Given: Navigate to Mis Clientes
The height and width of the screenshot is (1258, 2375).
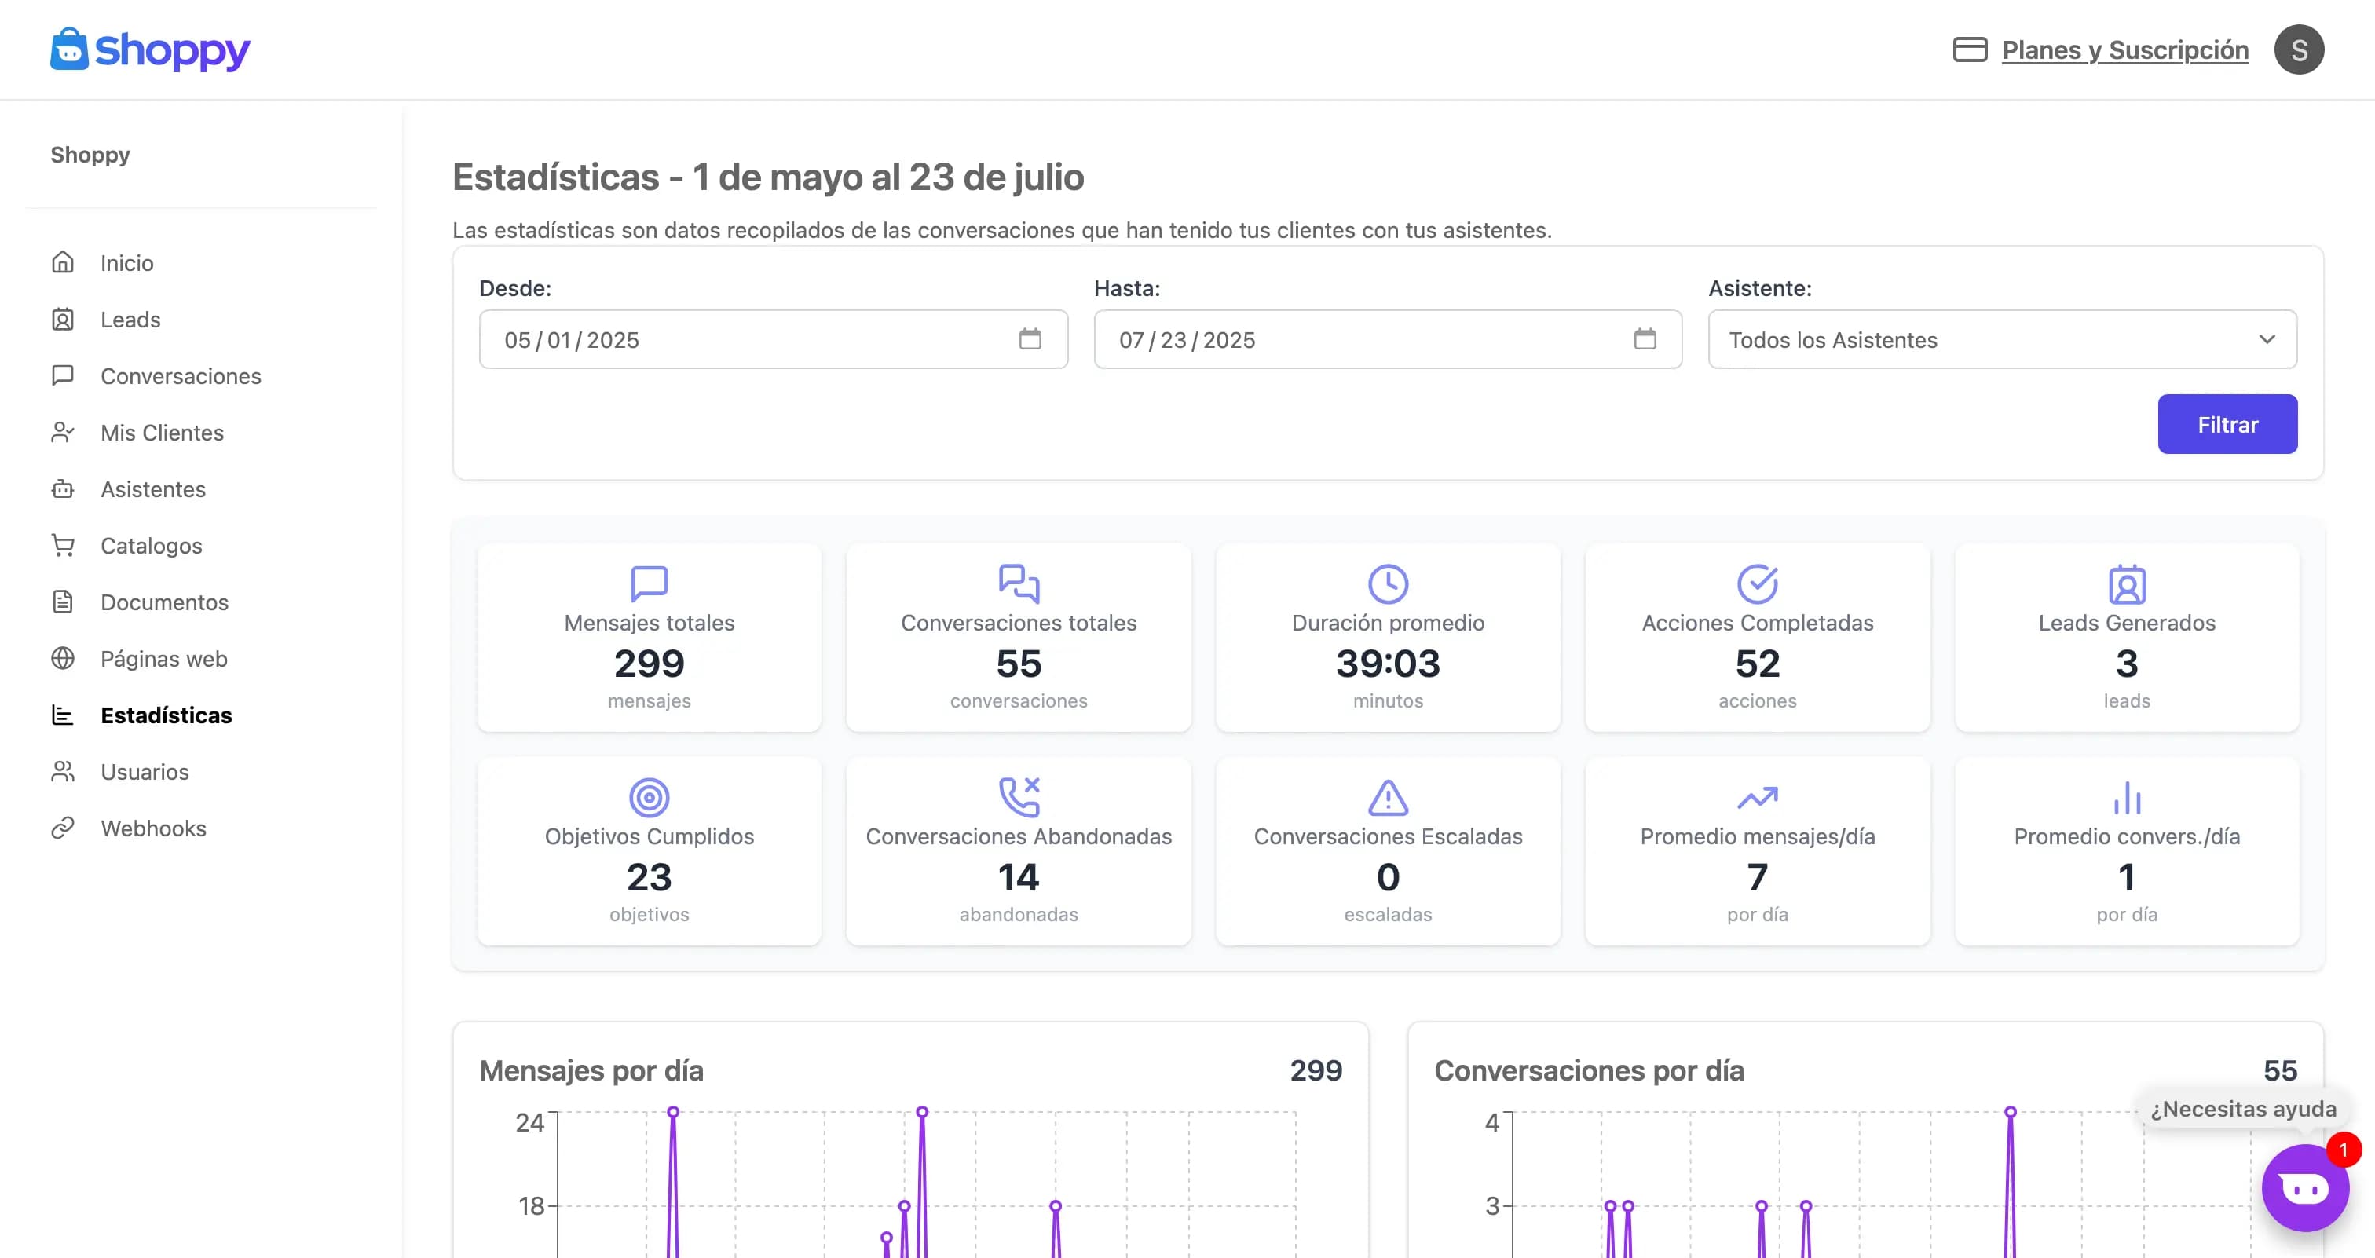Looking at the screenshot, I should point(163,432).
